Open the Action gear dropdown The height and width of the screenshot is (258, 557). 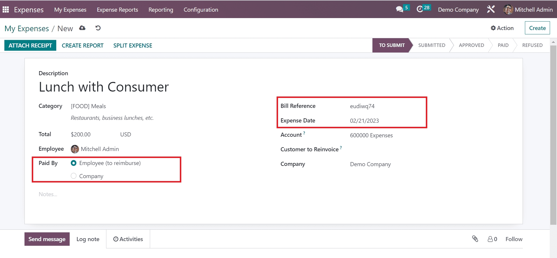[x=502, y=28]
